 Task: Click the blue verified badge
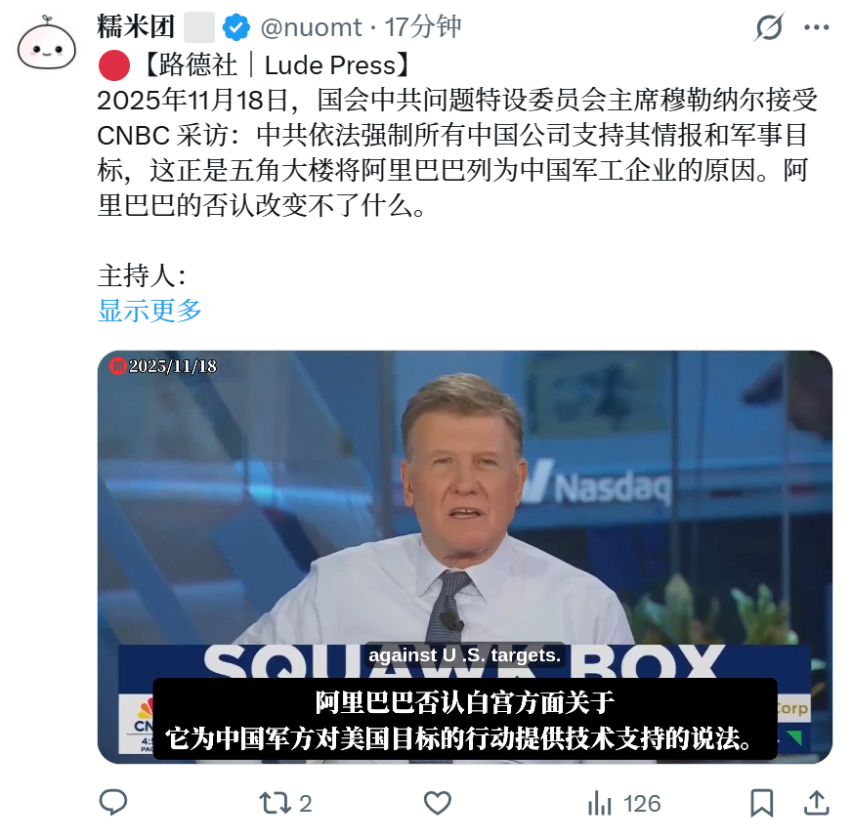tap(236, 27)
